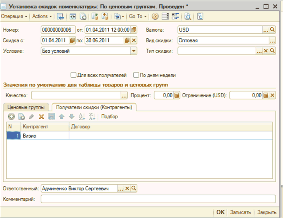Sort table rows descending Z-A
This screenshot has width=283, height=218.
tap(92, 116)
